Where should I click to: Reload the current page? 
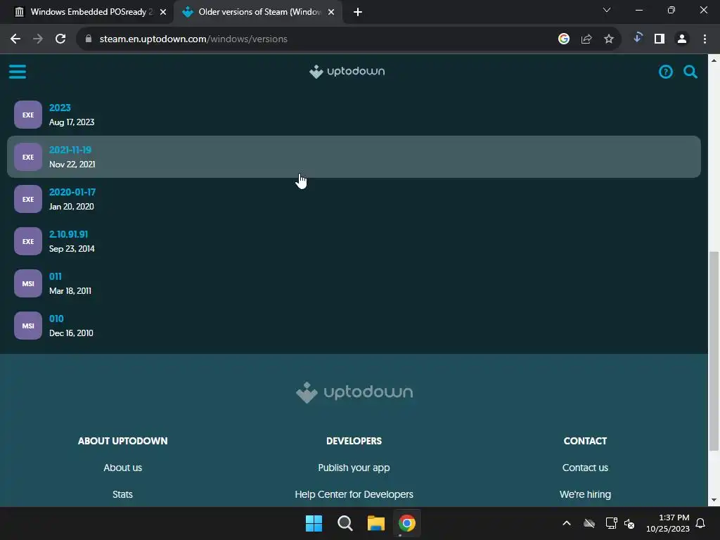(x=60, y=39)
